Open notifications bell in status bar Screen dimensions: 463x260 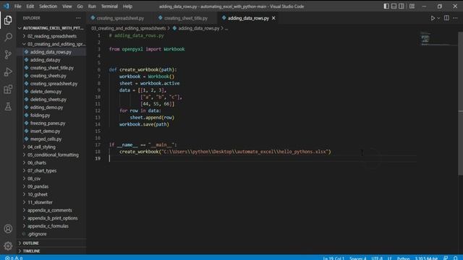click(455, 258)
